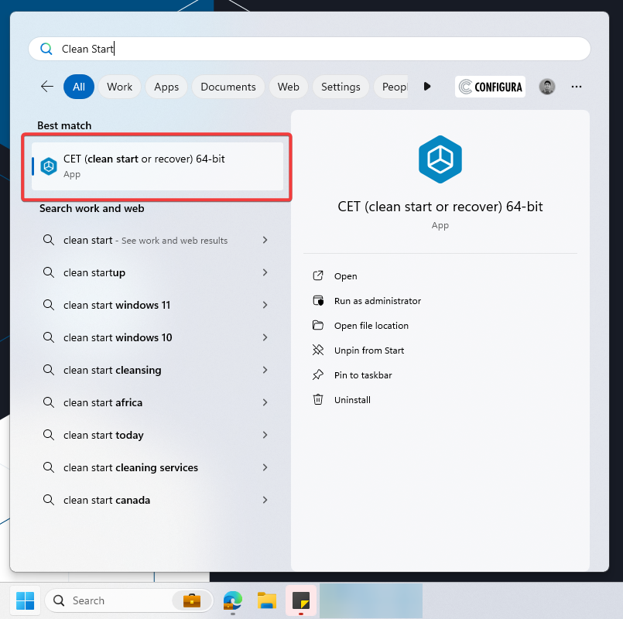Open Microsoft Edge from the taskbar
This screenshot has width=623, height=619.
point(233,600)
